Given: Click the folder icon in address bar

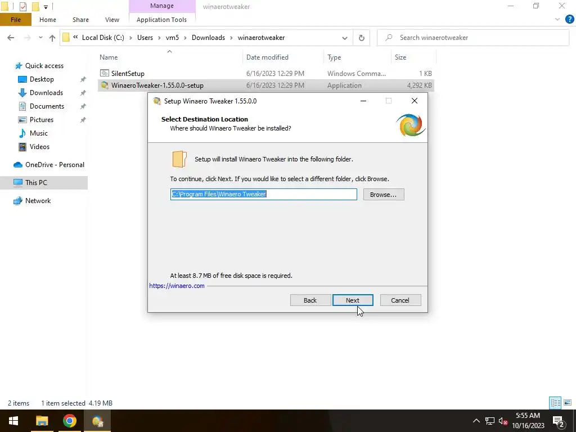Looking at the screenshot, I should point(66,38).
